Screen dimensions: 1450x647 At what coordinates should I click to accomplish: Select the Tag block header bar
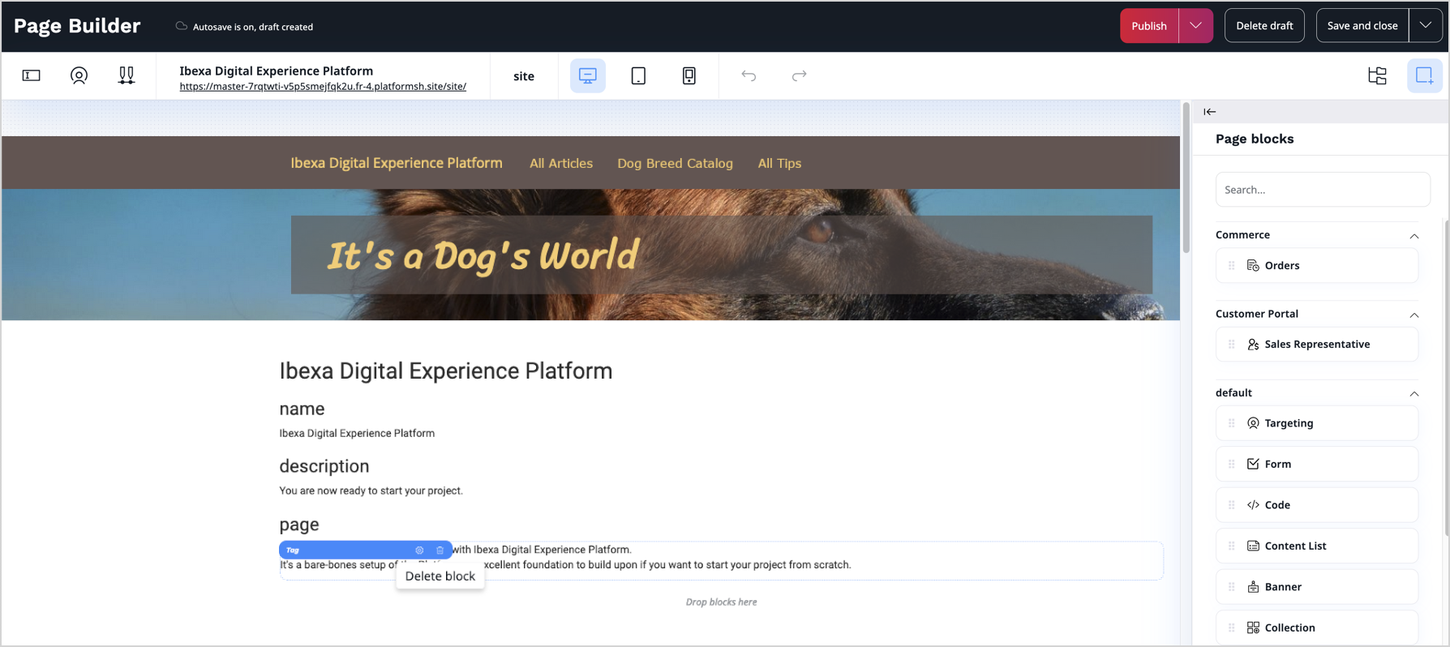366,550
